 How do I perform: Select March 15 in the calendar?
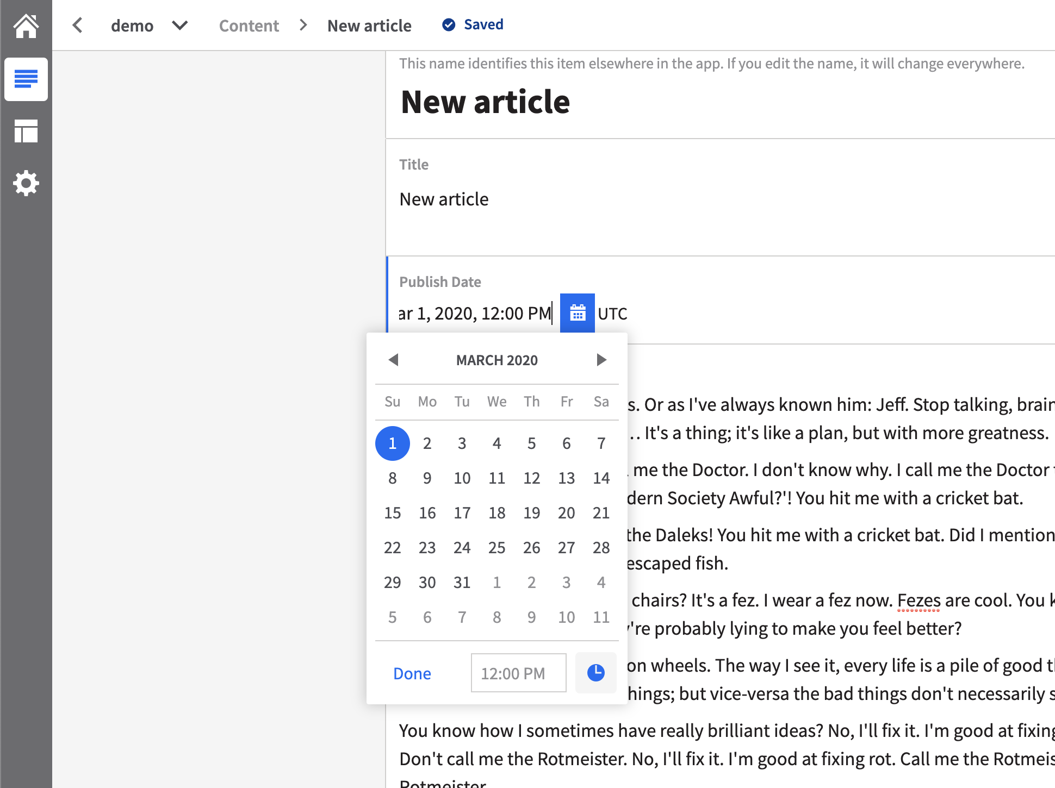393,512
